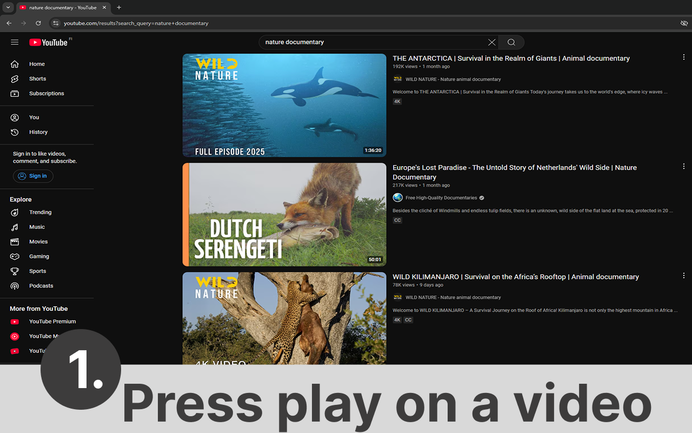Open Free High-Quality Documentaries channel avatar
The image size is (692, 433).
pyautogui.click(x=397, y=198)
